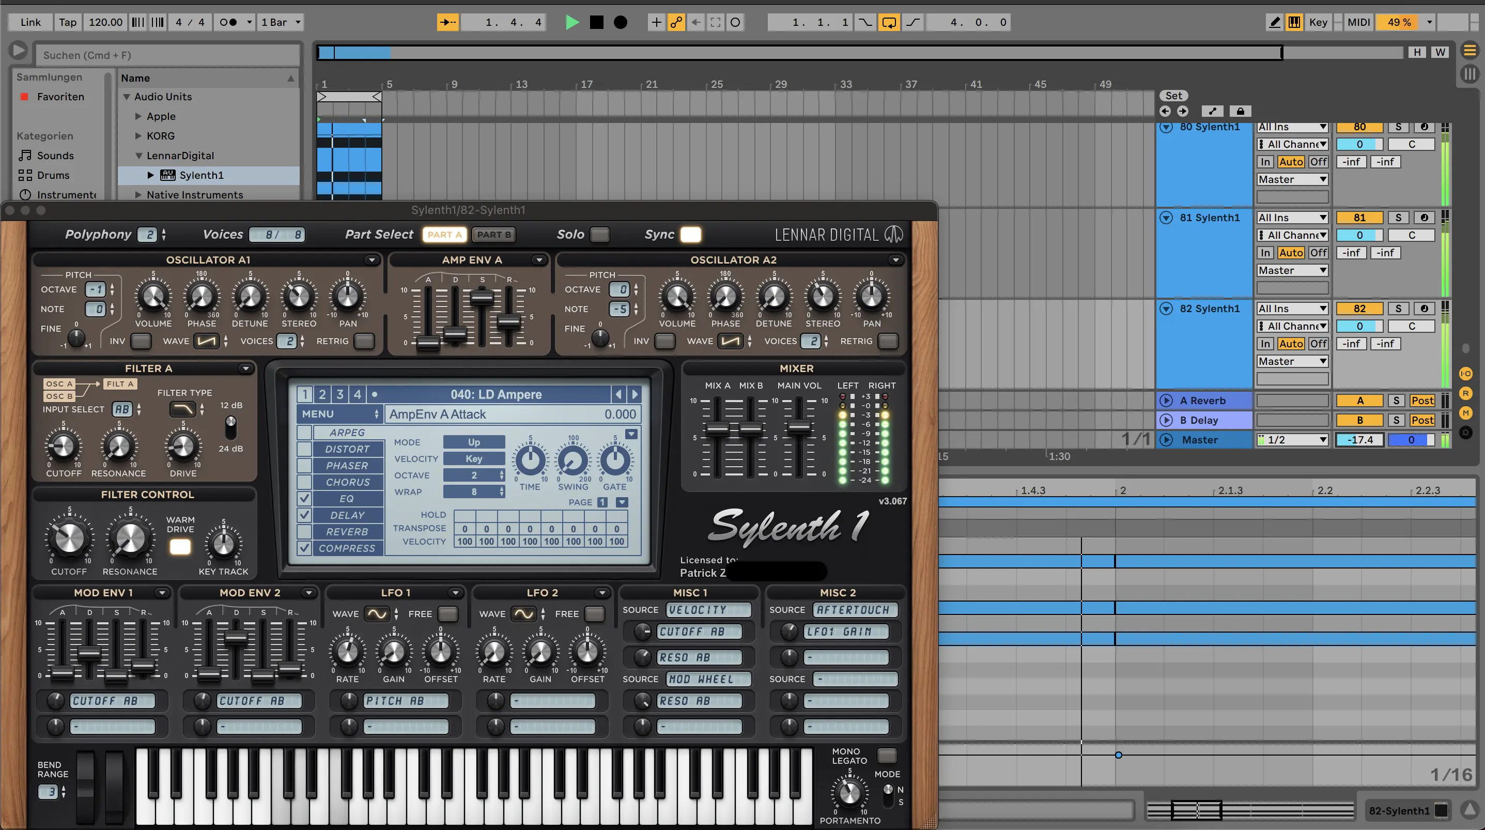Switch to PART B in Part Select
Image resolution: width=1485 pixels, height=830 pixels.
point(493,235)
